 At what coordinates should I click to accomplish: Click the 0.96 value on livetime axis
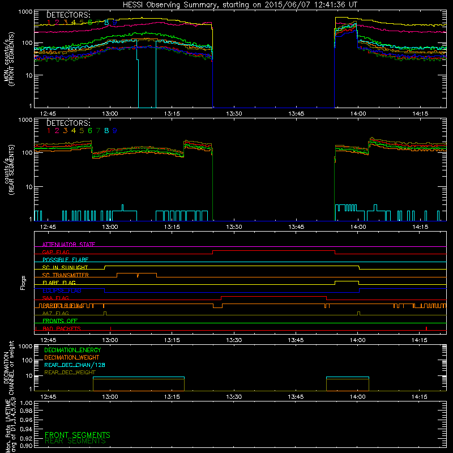(x=26, y=420)
